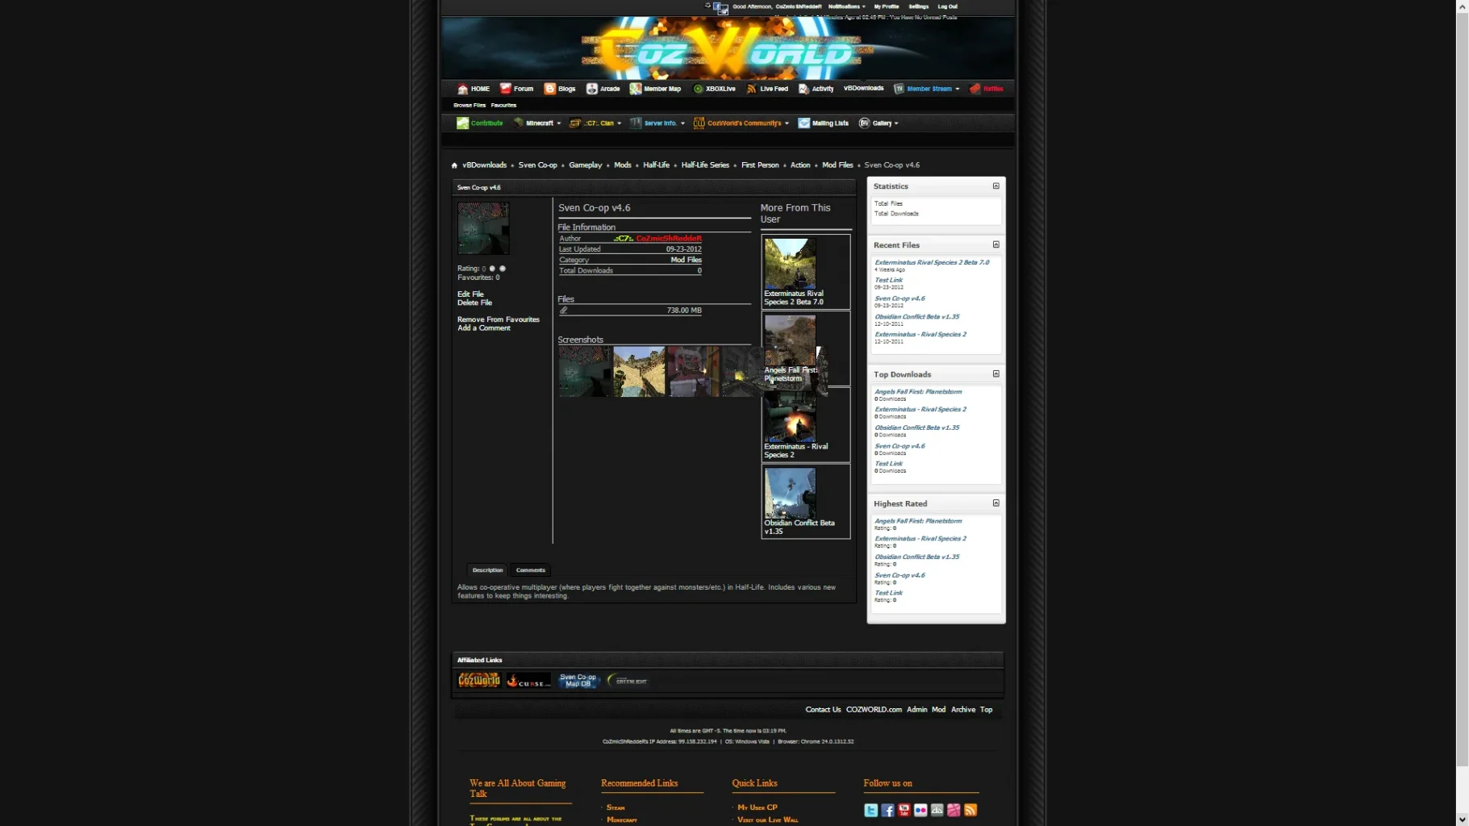Click the paperclip attachment file icon
Screen dimensions: 1469x826
tap(563, 311)
